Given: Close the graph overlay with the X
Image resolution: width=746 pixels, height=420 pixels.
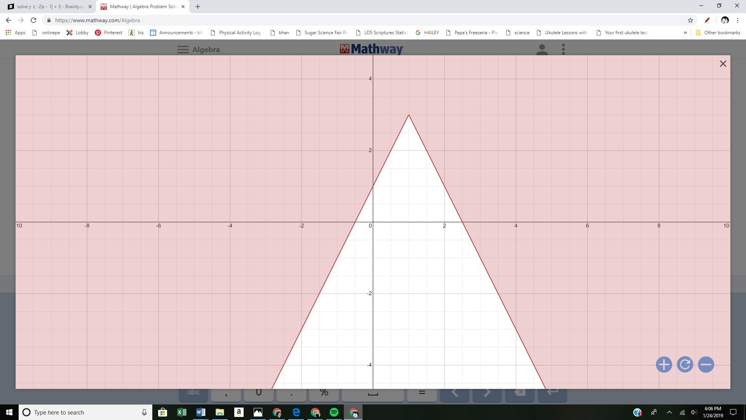Looking at the screenshot, I should (x=723, y=64).
